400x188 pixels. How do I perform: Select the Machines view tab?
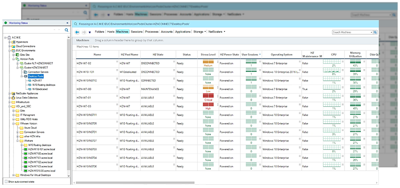pyautogui.click(x=122, y=32)
